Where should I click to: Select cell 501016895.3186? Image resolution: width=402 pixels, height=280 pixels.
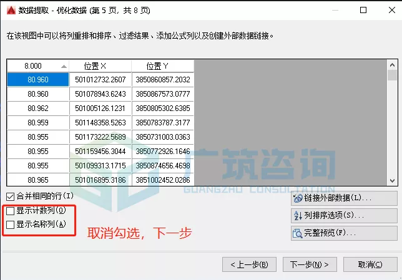pos(100,180)
